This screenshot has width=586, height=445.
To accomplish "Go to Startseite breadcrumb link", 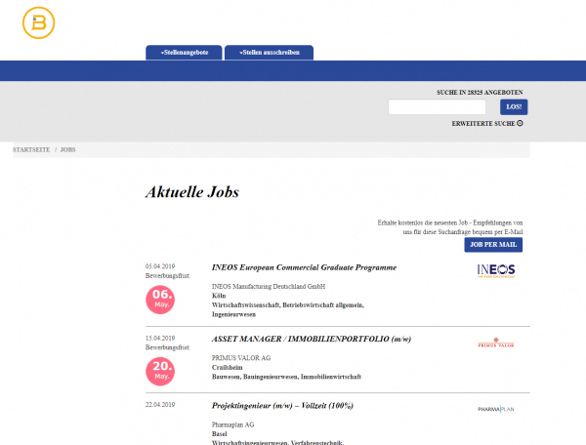I will (x=31, y=149).
